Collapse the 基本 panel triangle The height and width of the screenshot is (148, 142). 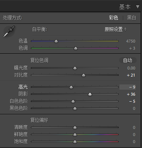137,7
